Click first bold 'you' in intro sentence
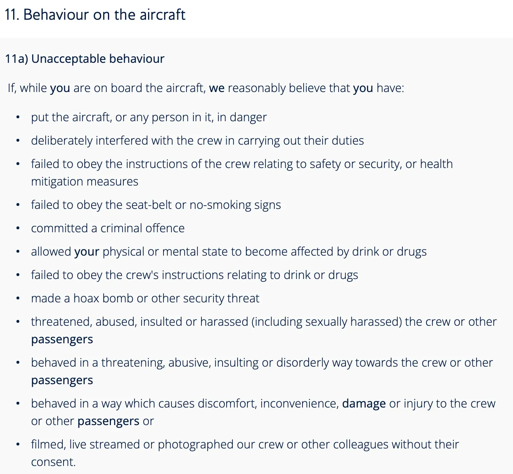This screenshot has width=513, height=474. 60,88
